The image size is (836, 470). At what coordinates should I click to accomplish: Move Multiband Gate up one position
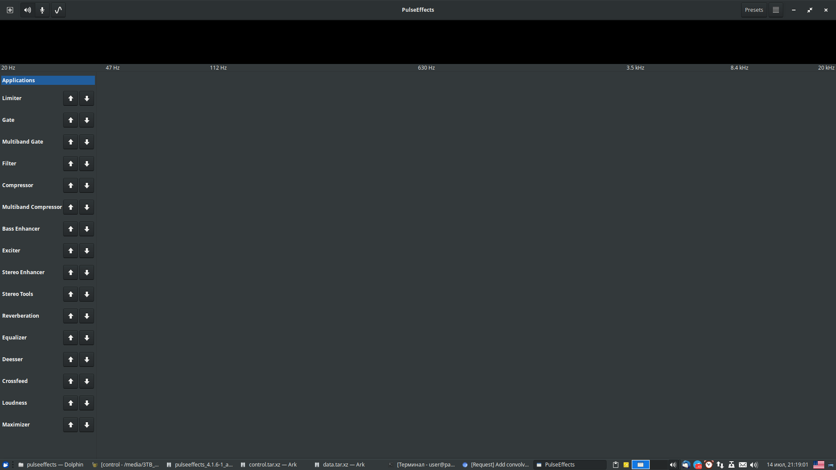click(71, 142)
